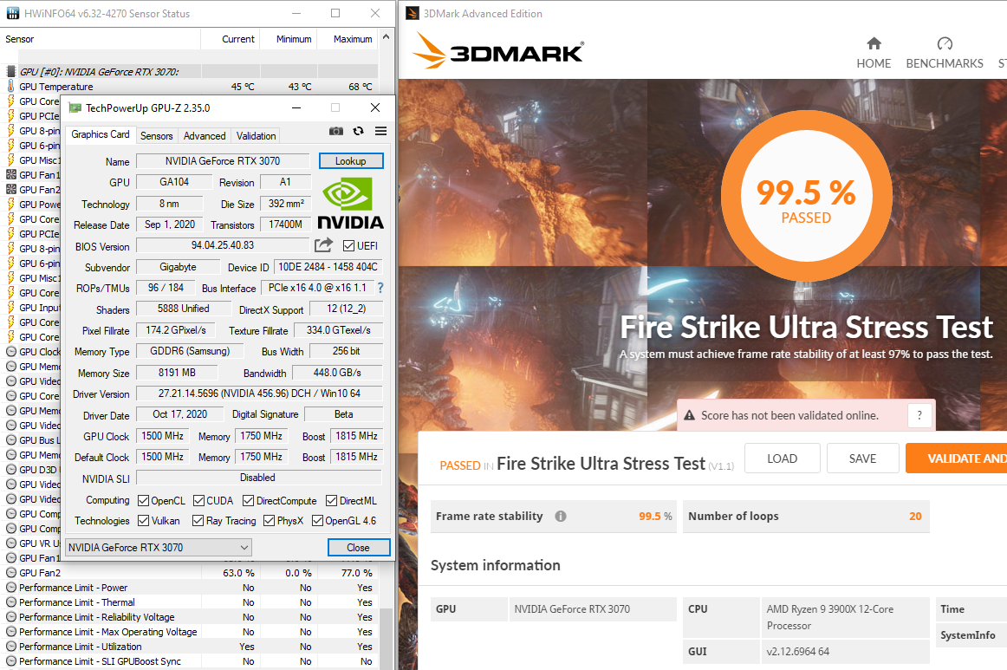This screenshot has width=1007, height=670.
Task: Click the Sensor column header in HWiNFO
Action: coord(101,39)
